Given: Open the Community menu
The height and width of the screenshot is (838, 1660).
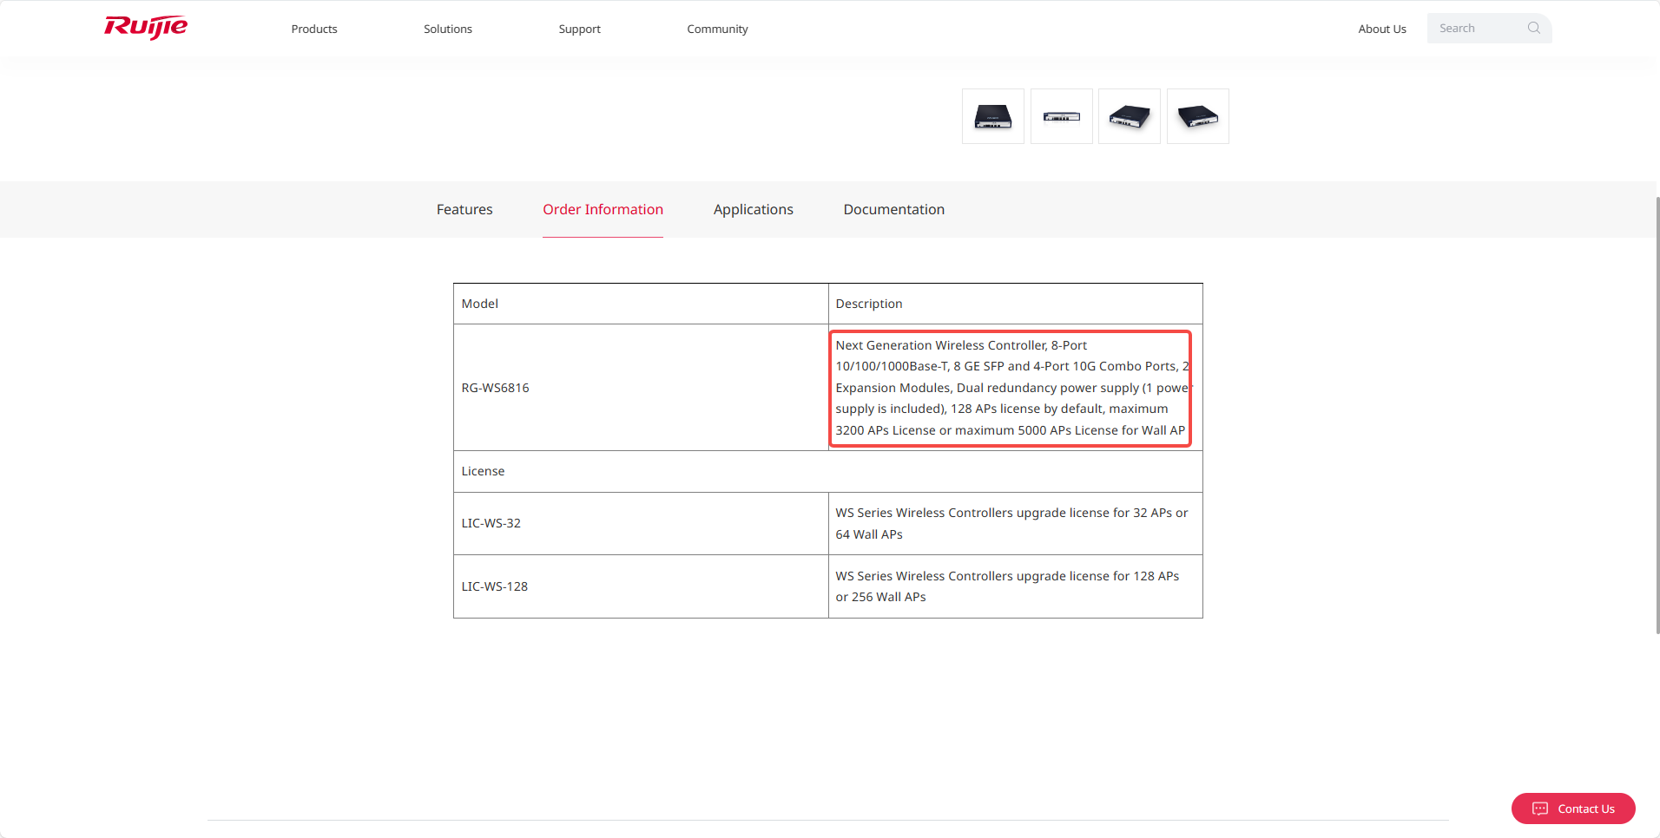Looking at the screenshot, I should pos(717,29).
